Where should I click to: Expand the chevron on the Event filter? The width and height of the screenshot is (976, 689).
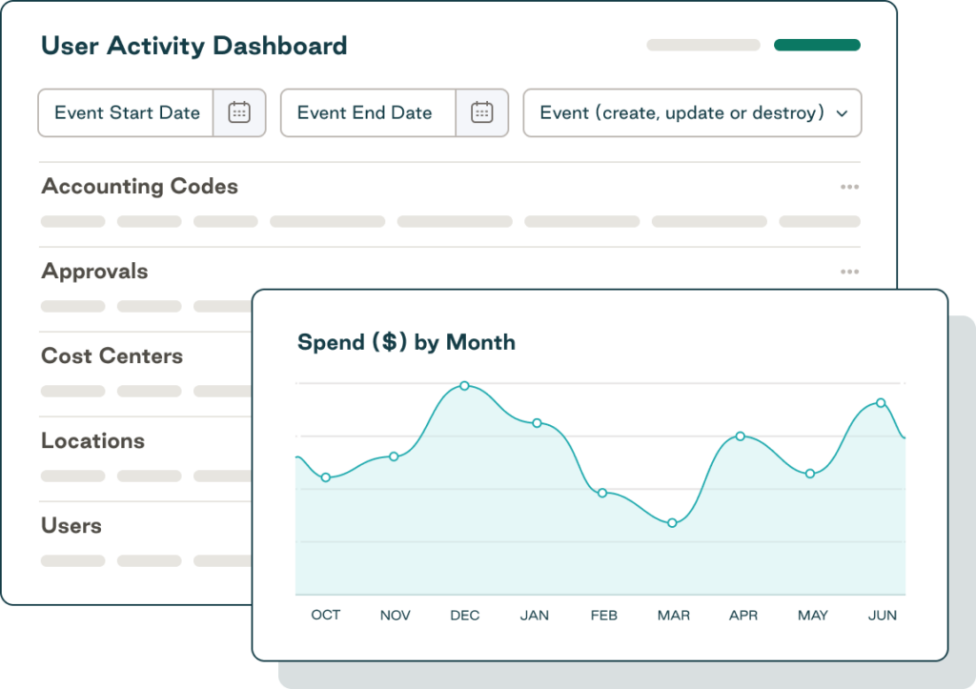click(842, 112)
